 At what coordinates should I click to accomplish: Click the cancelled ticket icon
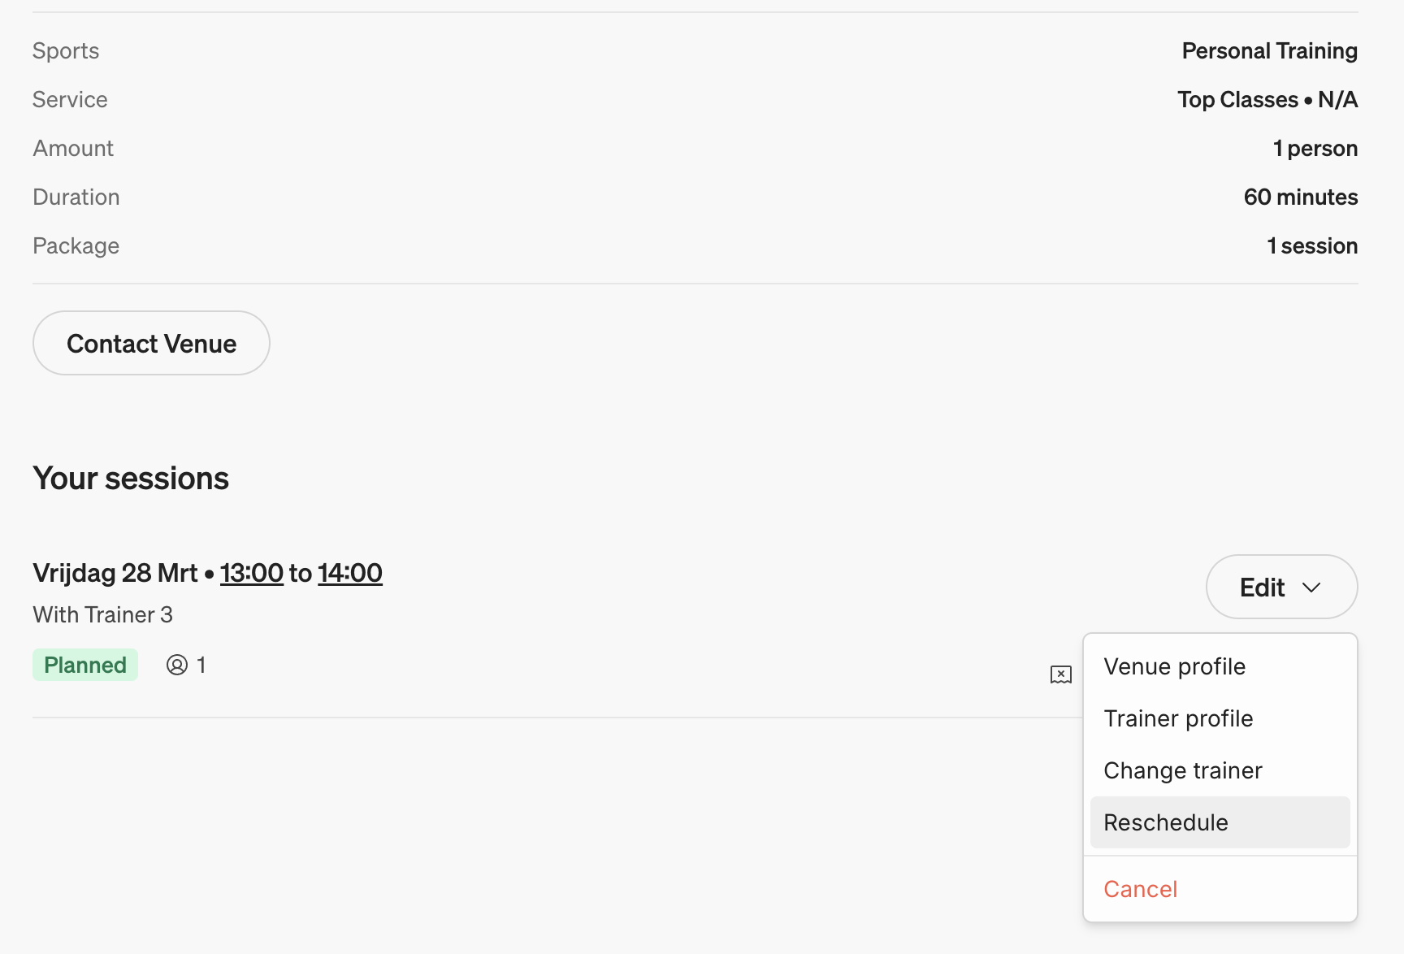[1060, 674]
